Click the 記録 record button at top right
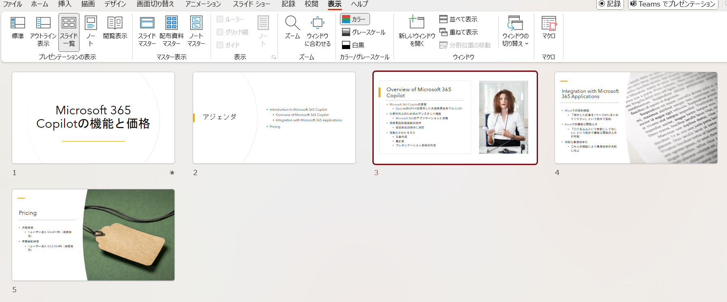The width and height of the screenshot is (727, 302). (x=610, y=4)
